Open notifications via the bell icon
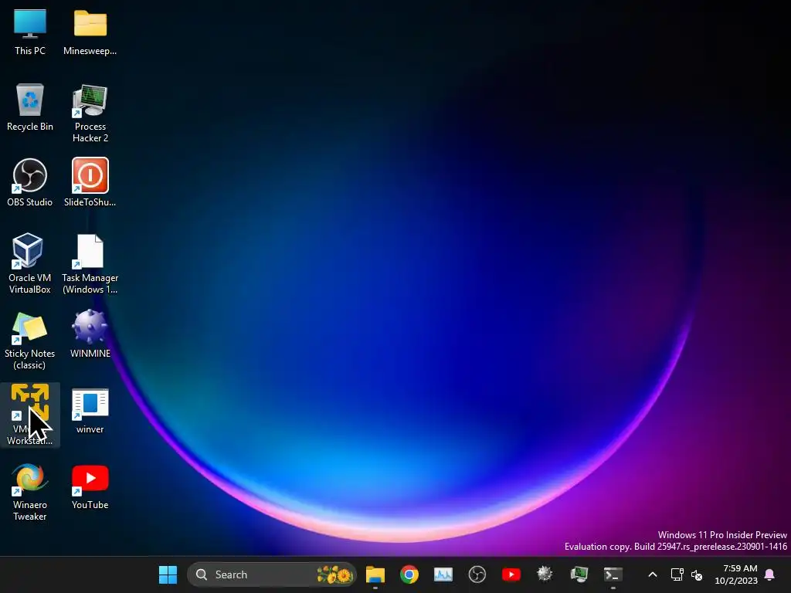Screen dimensions: 791x593 tap(770, 574)
